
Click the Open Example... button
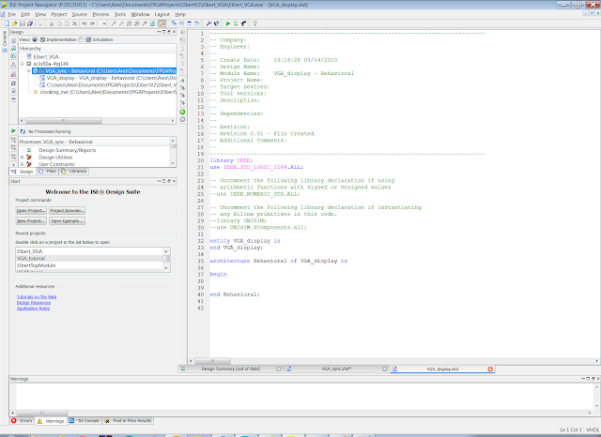[x=67, y=220]
